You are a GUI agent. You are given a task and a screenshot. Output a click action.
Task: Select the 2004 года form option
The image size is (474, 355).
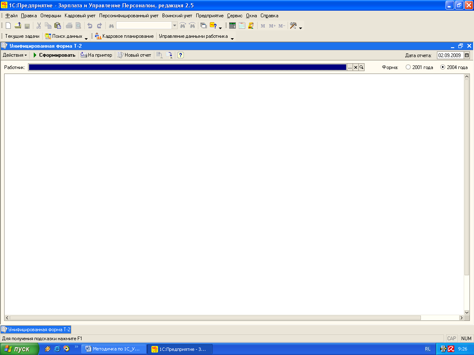click(x=454, y=67)
